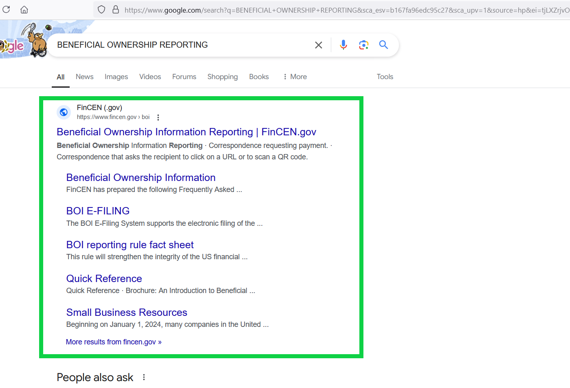Viewport: 570px width, 388px height.
Task: Click snippet text 'Correspondence requesting payment'
Action: (268, 145)
